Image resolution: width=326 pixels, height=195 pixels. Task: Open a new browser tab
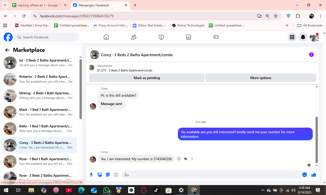[135, 5]
